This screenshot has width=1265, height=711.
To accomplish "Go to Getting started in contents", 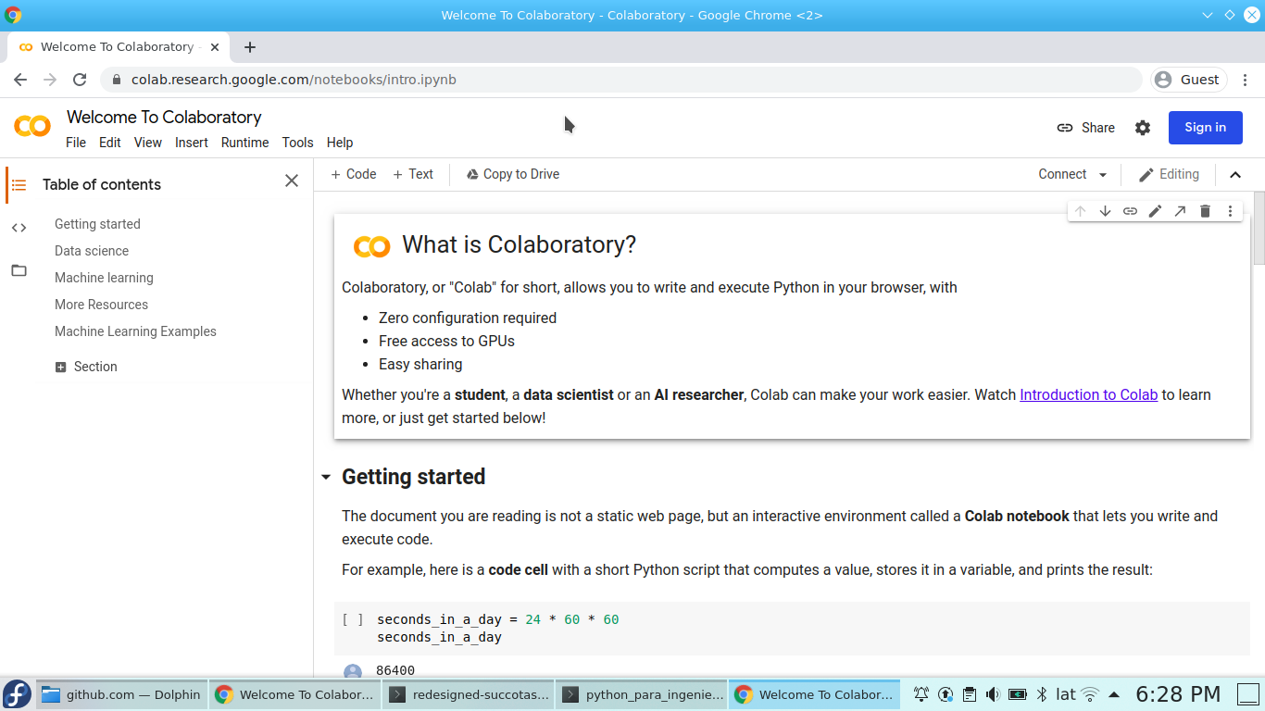I will 97,224.
